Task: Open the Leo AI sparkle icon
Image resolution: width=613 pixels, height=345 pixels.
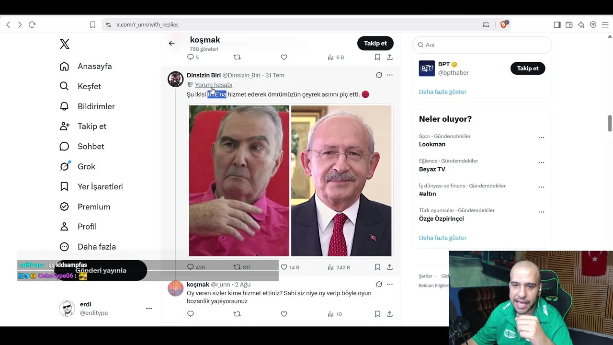Action: tap(581, 24)
